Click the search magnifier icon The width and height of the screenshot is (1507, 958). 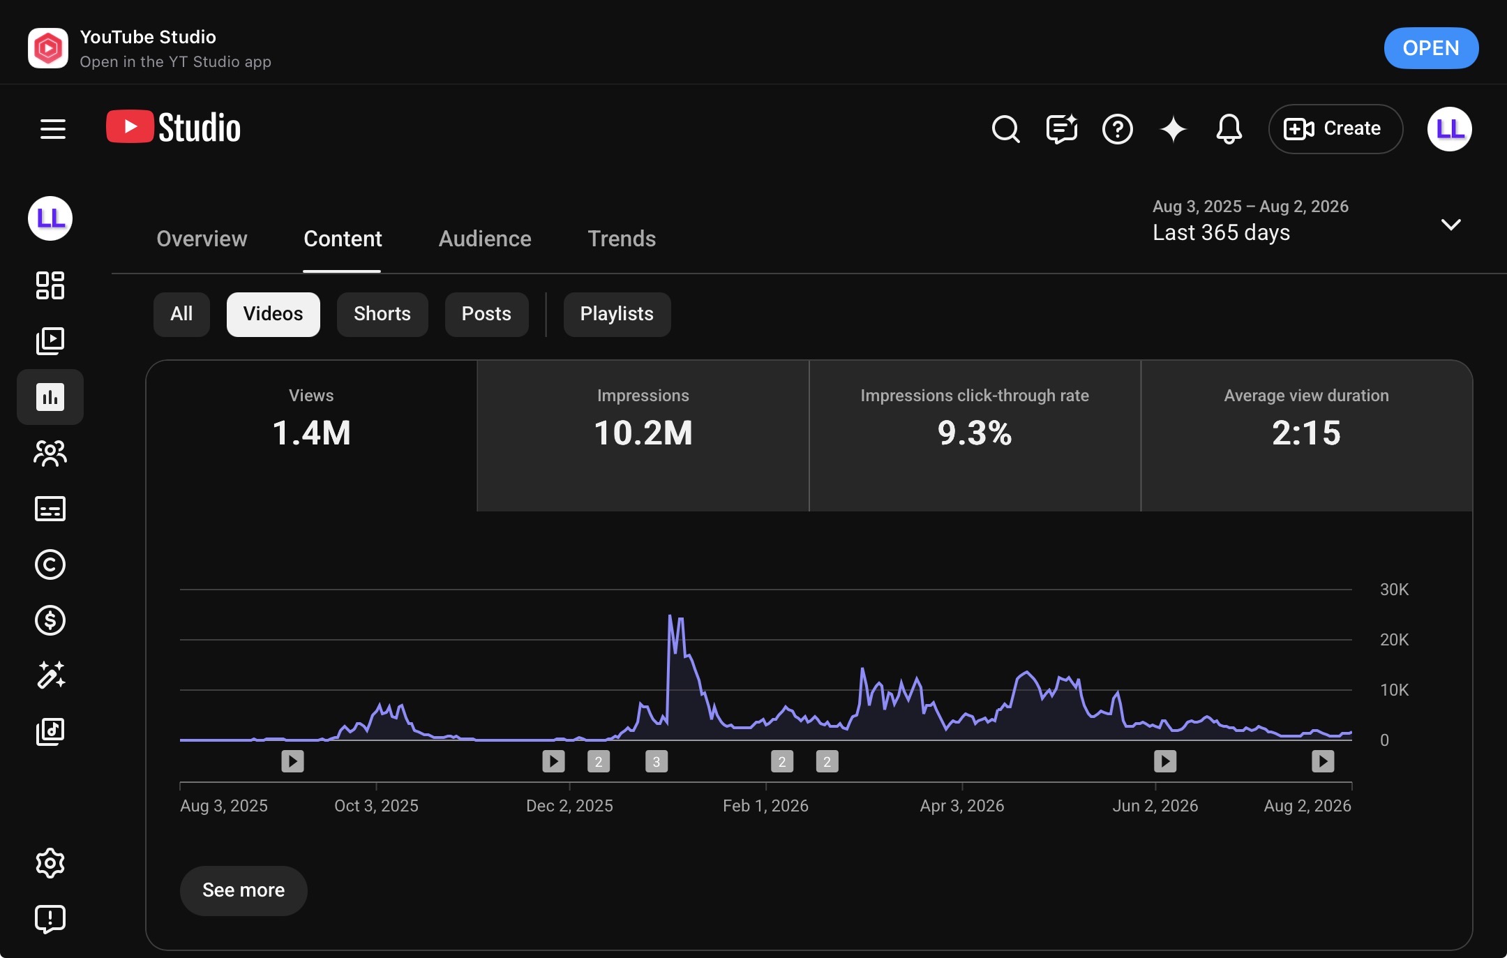coord(1006,129)
